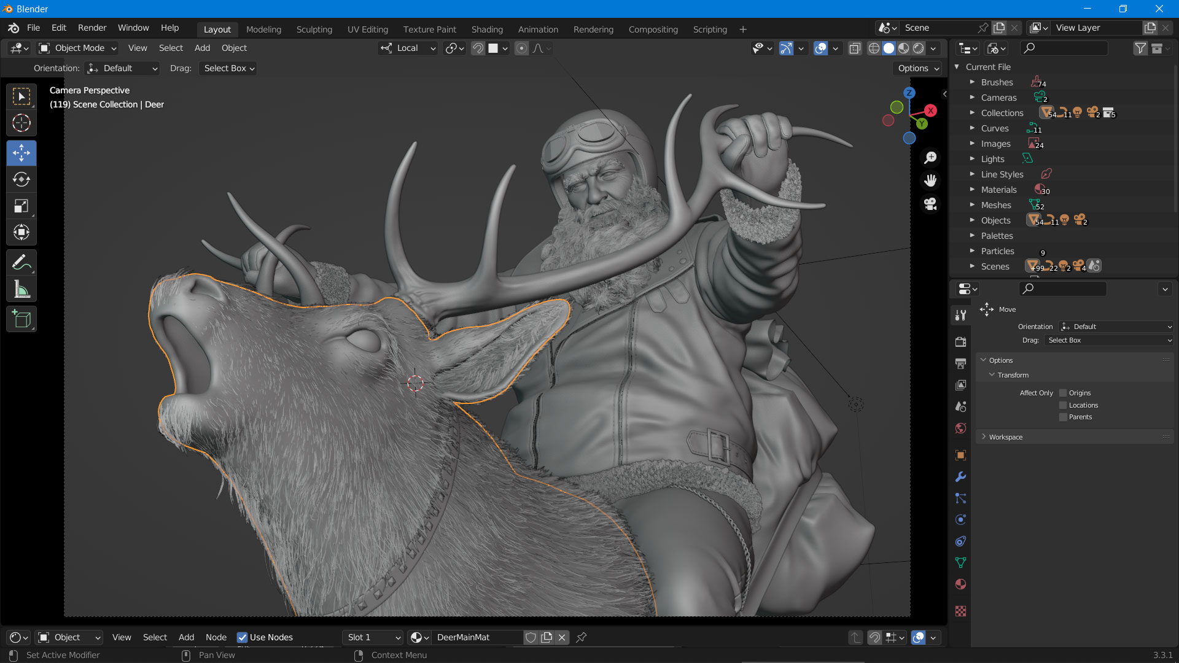Screen dimensions: 1179x663
Task: Activate the Rotate tool
Action: click(21, 180)
